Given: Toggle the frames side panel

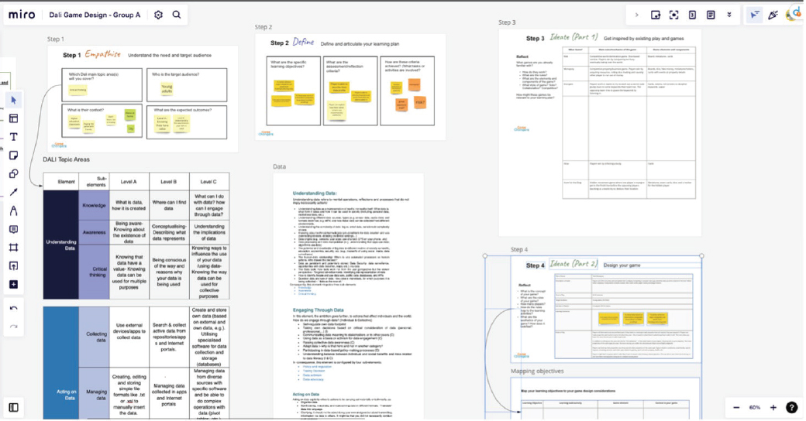Looking at the screenshot, I should point(13,407).
